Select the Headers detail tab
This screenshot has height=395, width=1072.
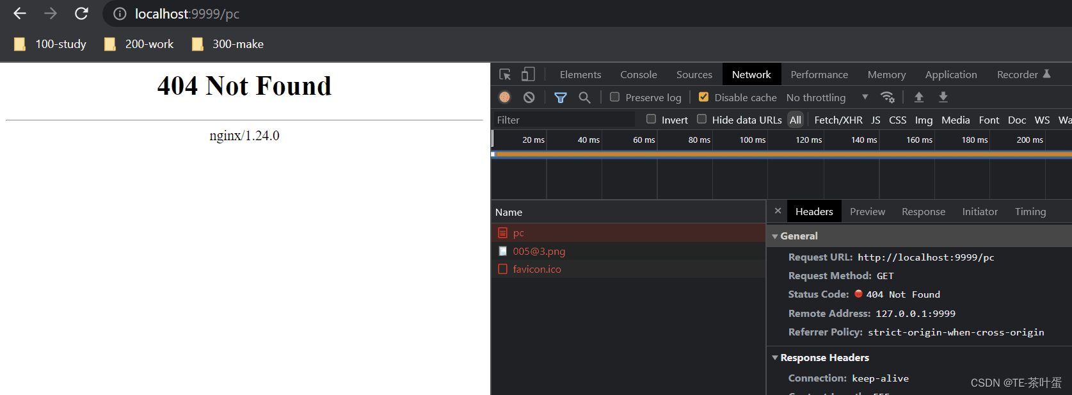[x=814, y=212]
